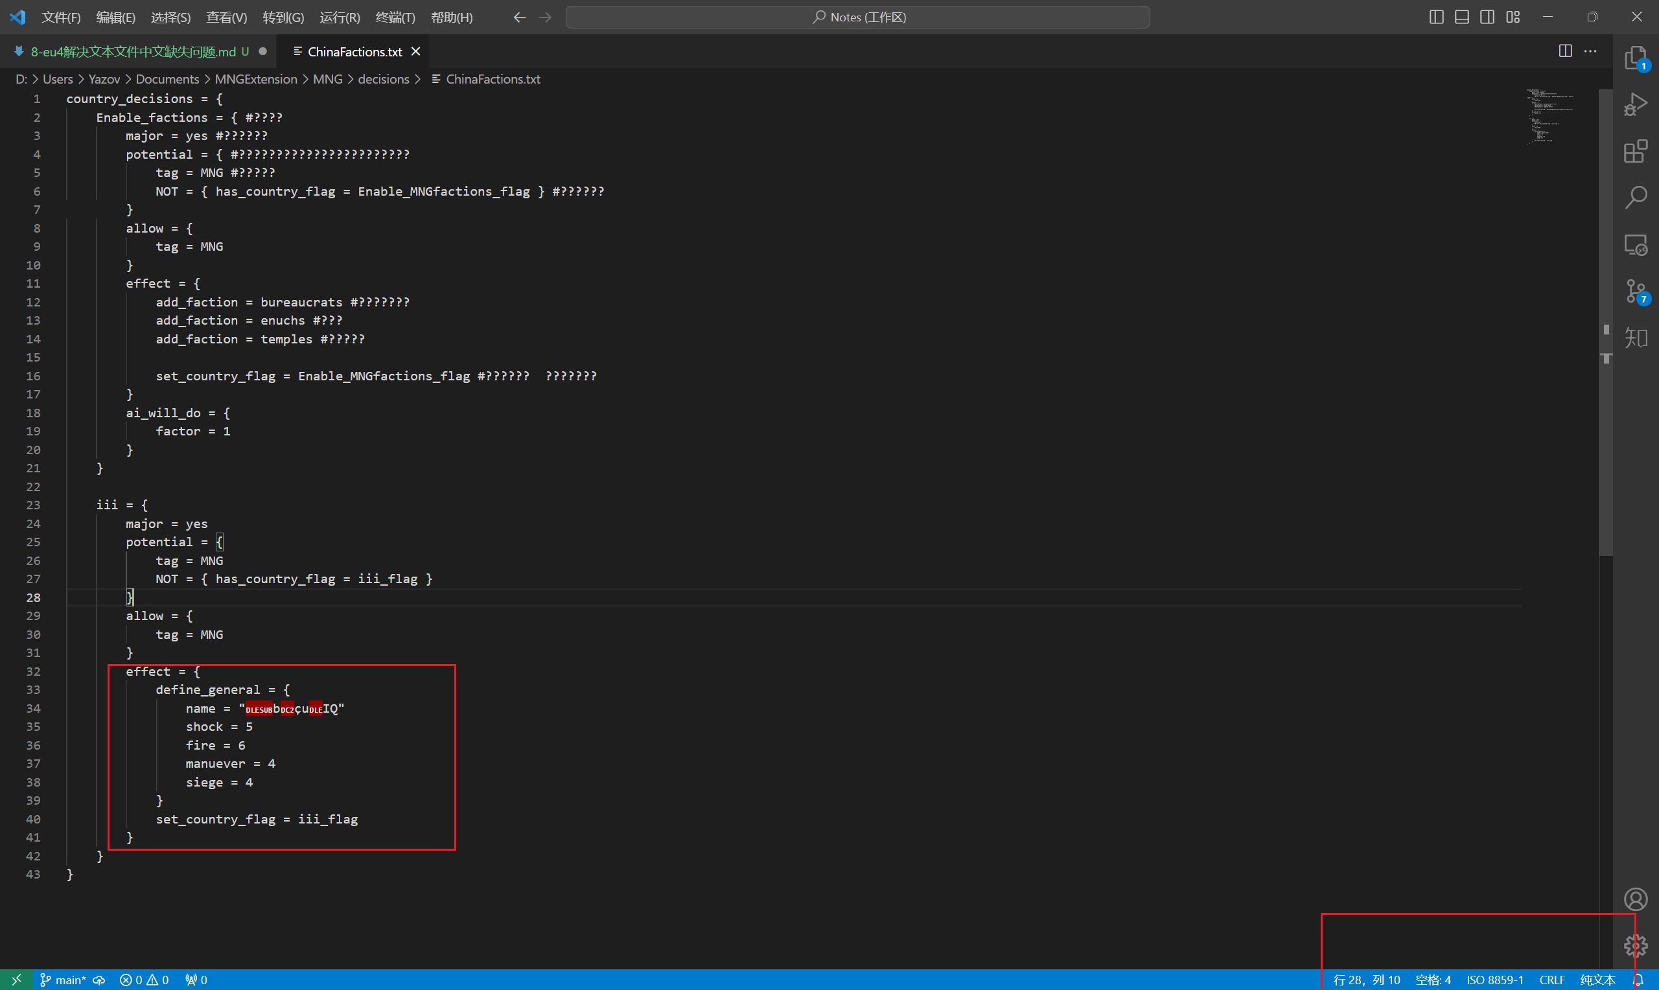
Task: Go to line via 行 28, 列 10
Action: point(1366,980)
